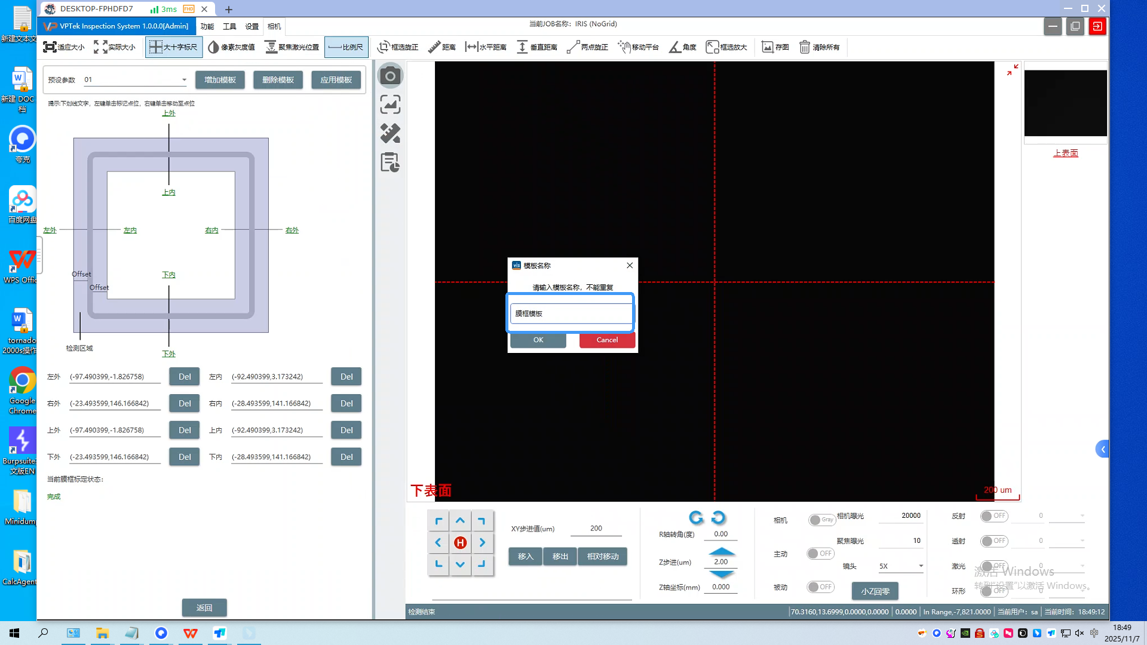Image resolution: width=1147 pixels, height=645 pixels.
Task: Click the camera capture icon
Action: (390, 76)
